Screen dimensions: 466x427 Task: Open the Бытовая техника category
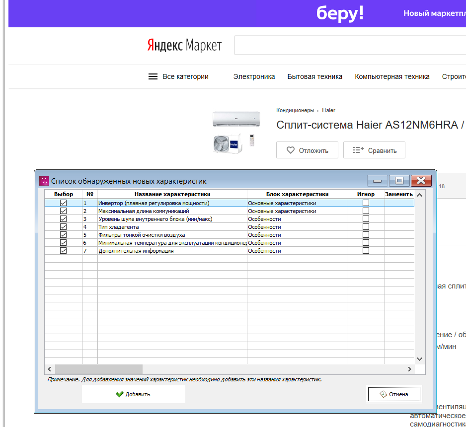(315, 76)
